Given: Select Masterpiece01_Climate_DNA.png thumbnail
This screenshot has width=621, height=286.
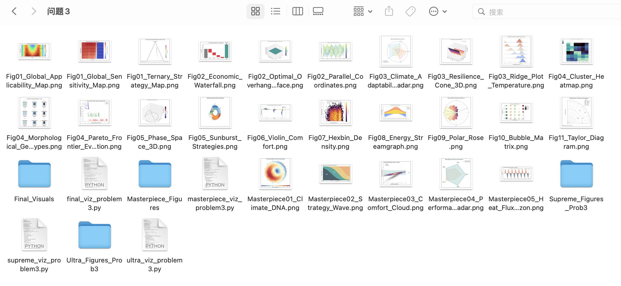Looking at the screenshot, I should pos(275,173).
